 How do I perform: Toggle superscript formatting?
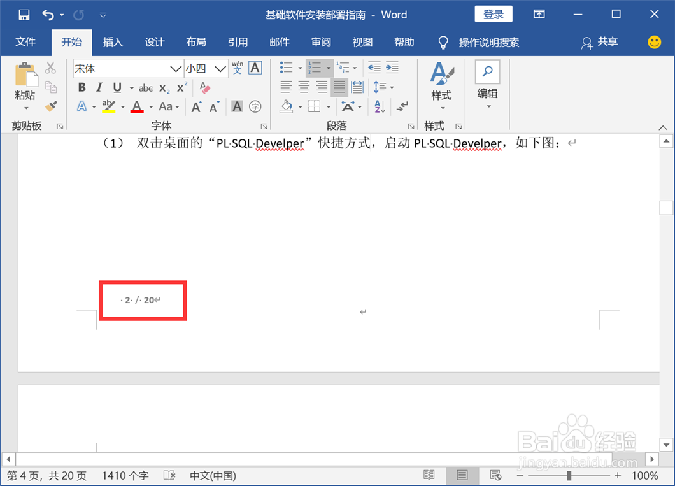[x=182, y=87]
